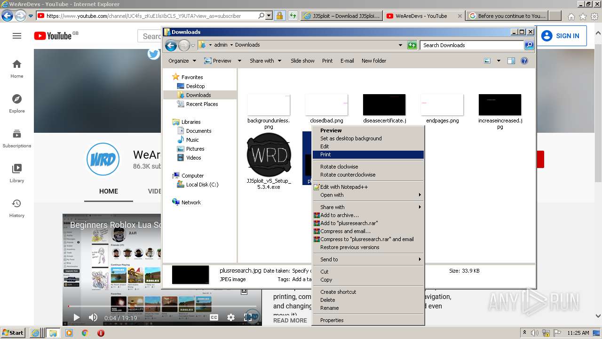The width and height of the screenshot is (602, 339).
Task: Click YouTube SIGN IN button
Action: 560,36
